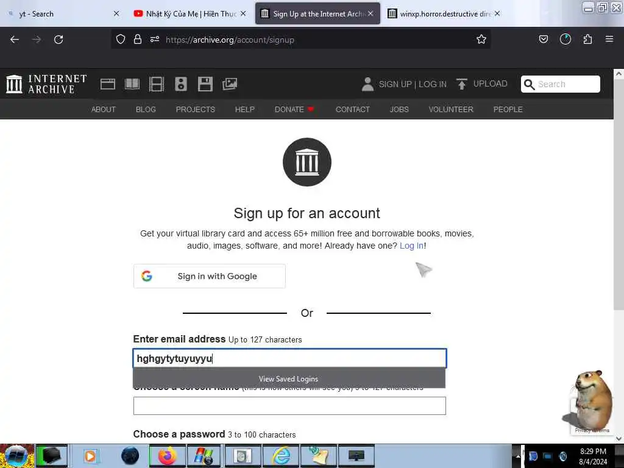Viewport: 624px width, 468px height.
Task: Click the UPLOAD link
Action: tap(491, 84)
